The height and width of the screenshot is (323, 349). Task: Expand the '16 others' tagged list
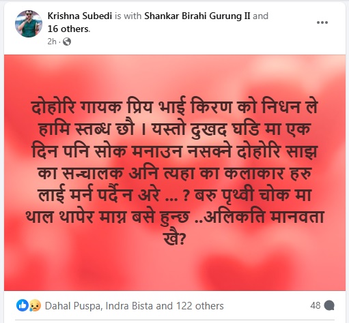click(x=68, y=29)
